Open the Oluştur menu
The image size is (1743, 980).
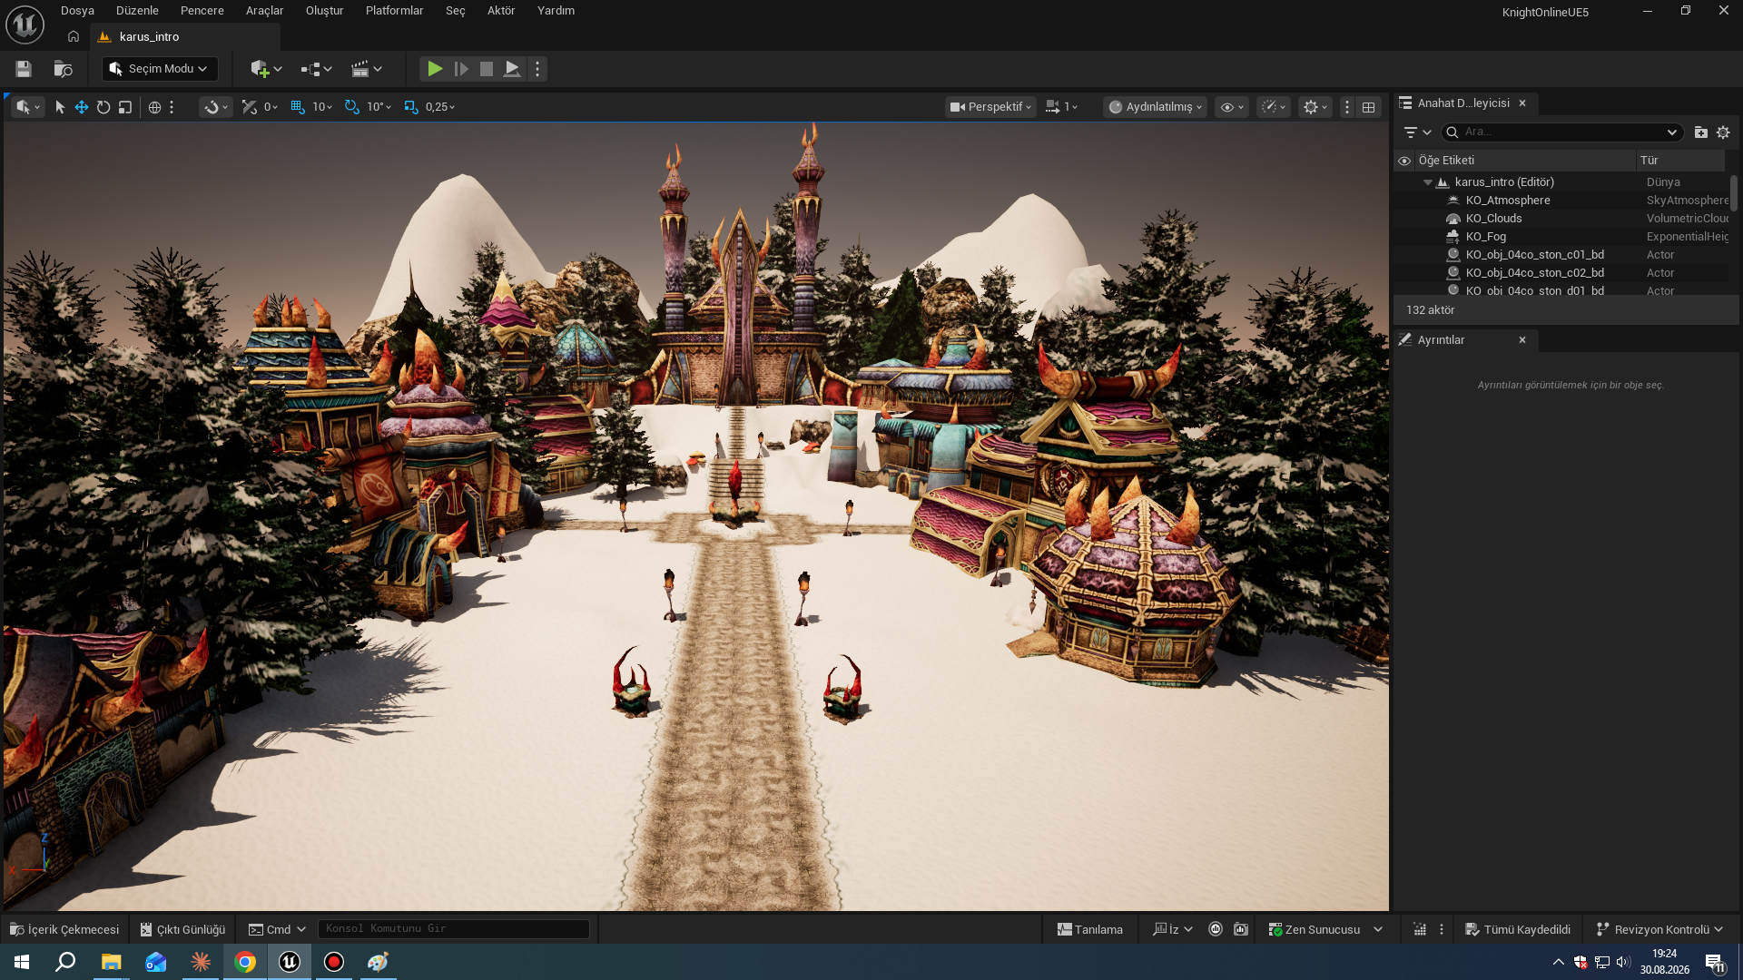324,11
